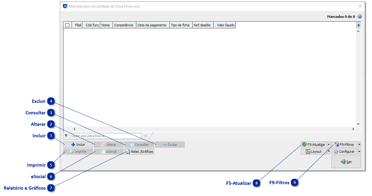
Task: Click horizontal scrollbar left arrow
Action: [x=74, y=129]
